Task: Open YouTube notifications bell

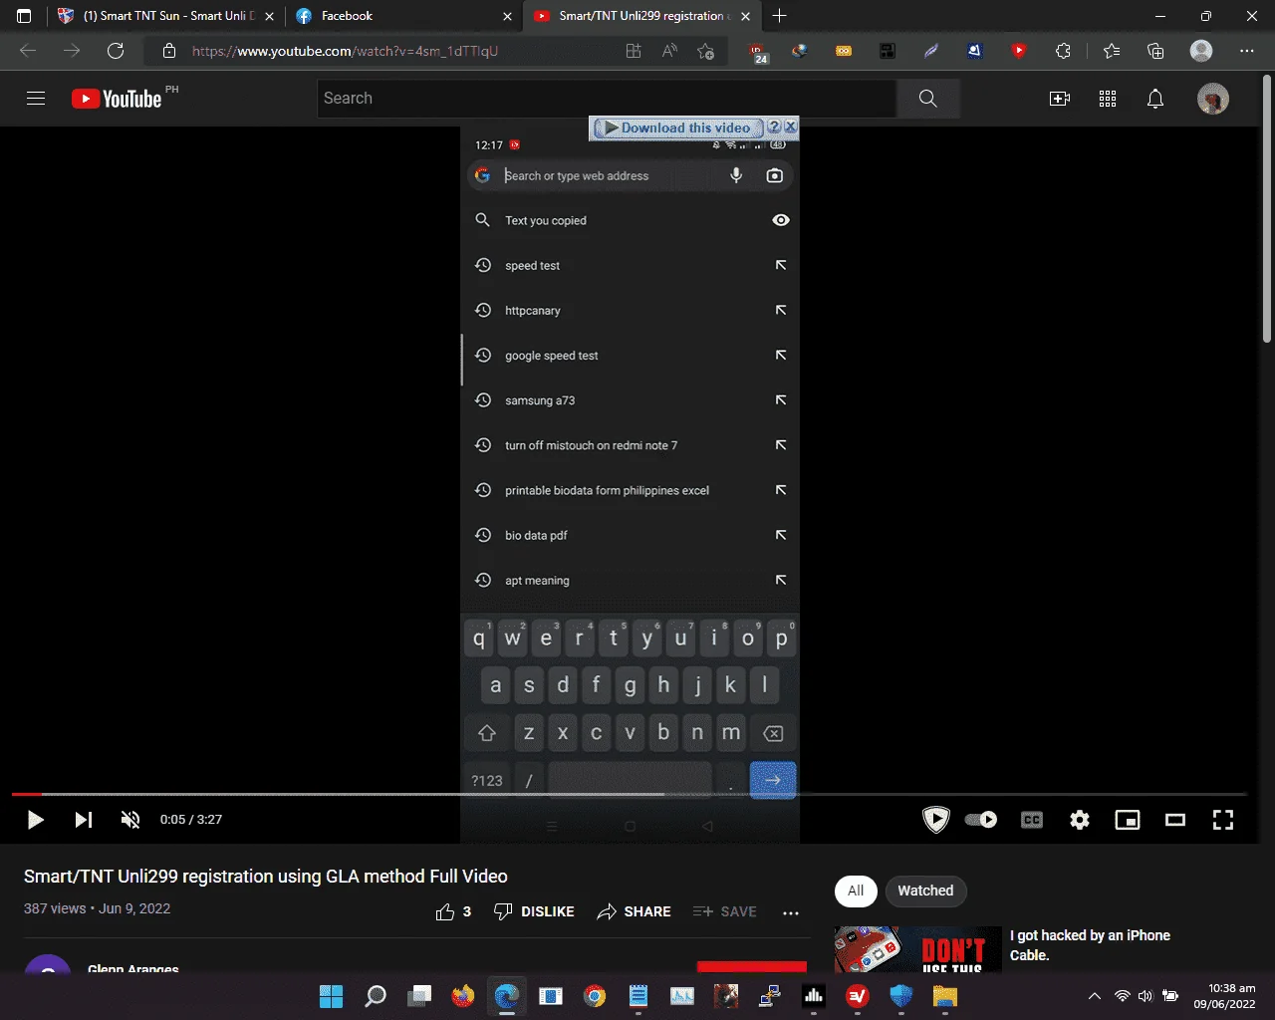Action: [x=1155, y=99]
